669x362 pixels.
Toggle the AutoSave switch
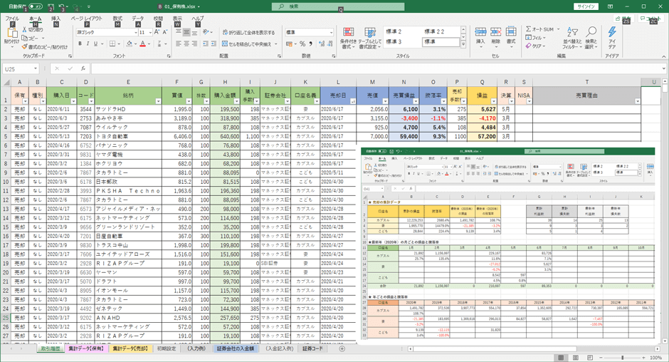34,6
